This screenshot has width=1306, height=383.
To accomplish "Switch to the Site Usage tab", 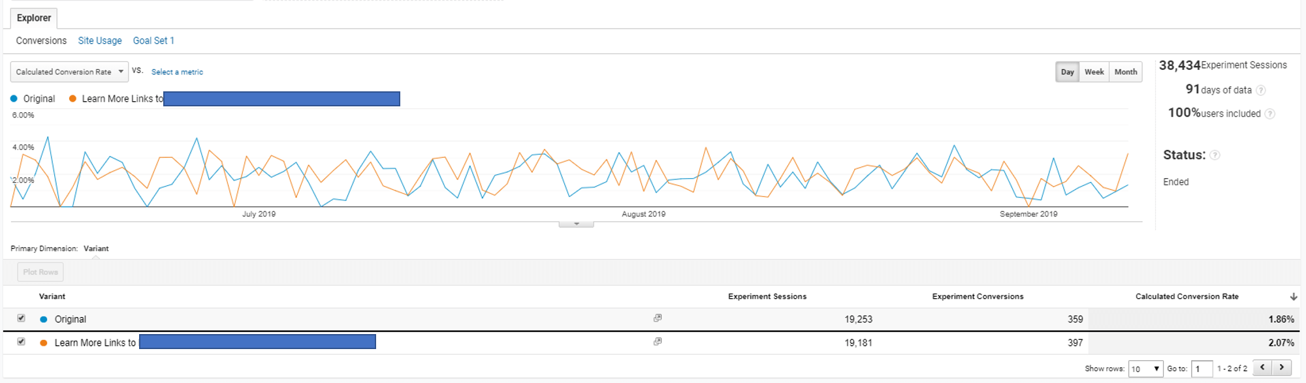I will tap(100, 40).
